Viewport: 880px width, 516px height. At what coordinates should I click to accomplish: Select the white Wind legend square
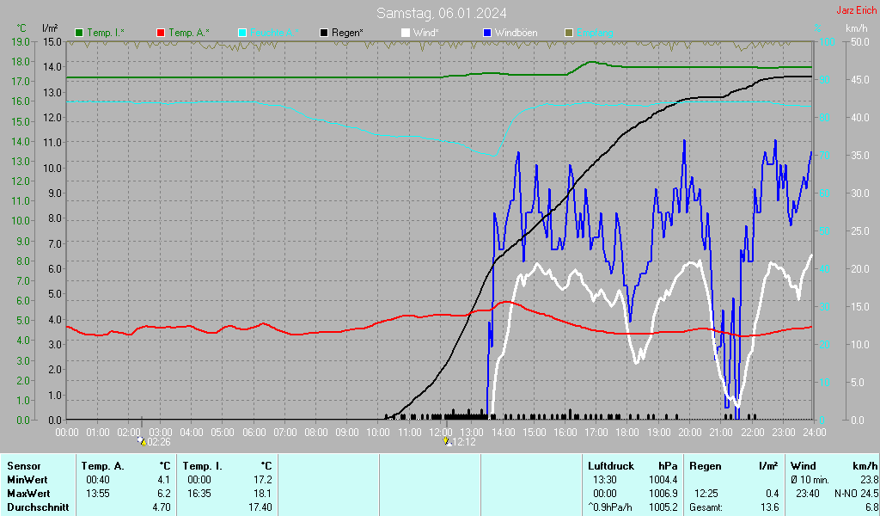(406, 33)
